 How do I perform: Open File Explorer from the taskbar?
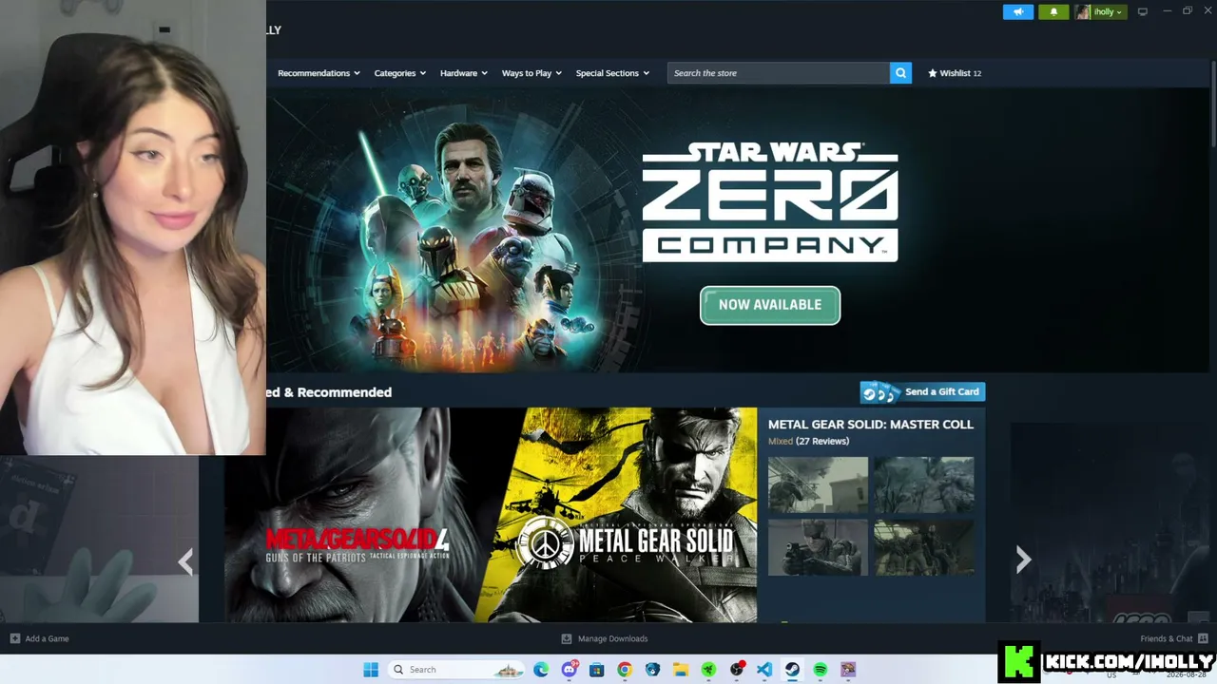point(681,670)
